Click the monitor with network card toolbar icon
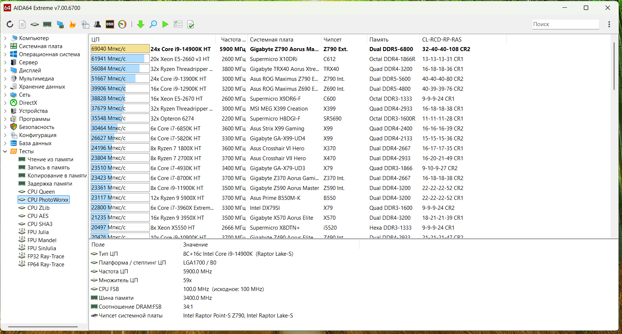The width and height of the screenshot is (622, 334). 60,24
